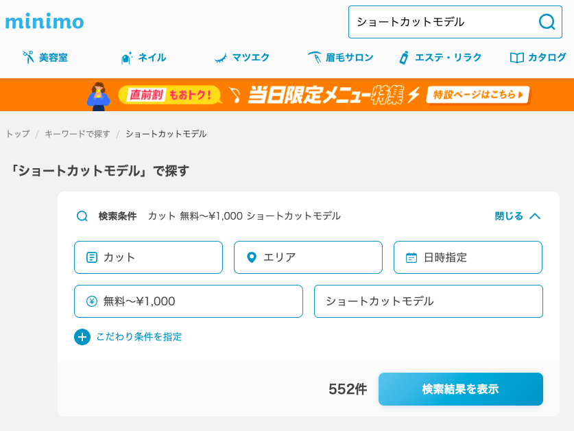
Task: Open the カット menu selector
Action: tap(148, 257)
